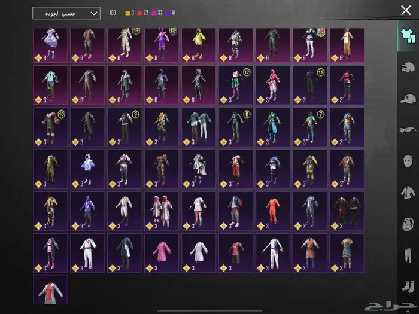
Task: Select the outfit with level 7 badge
Action: pos(310,127)
